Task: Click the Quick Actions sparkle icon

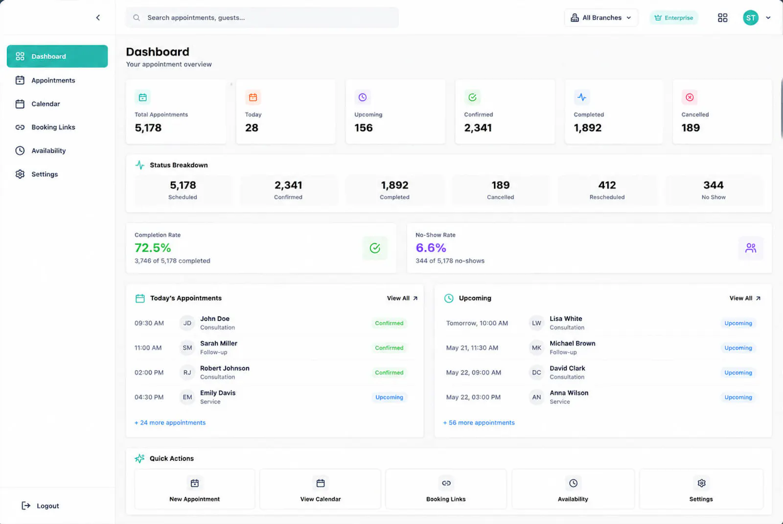Action: [x=139, y=458]
